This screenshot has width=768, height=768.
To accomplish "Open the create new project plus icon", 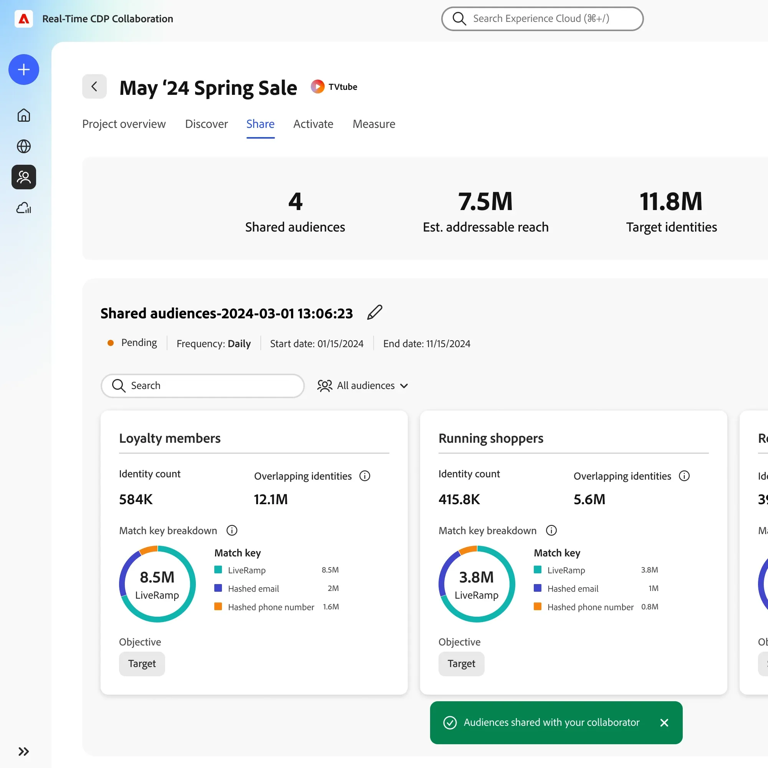I will coord(23,70).
